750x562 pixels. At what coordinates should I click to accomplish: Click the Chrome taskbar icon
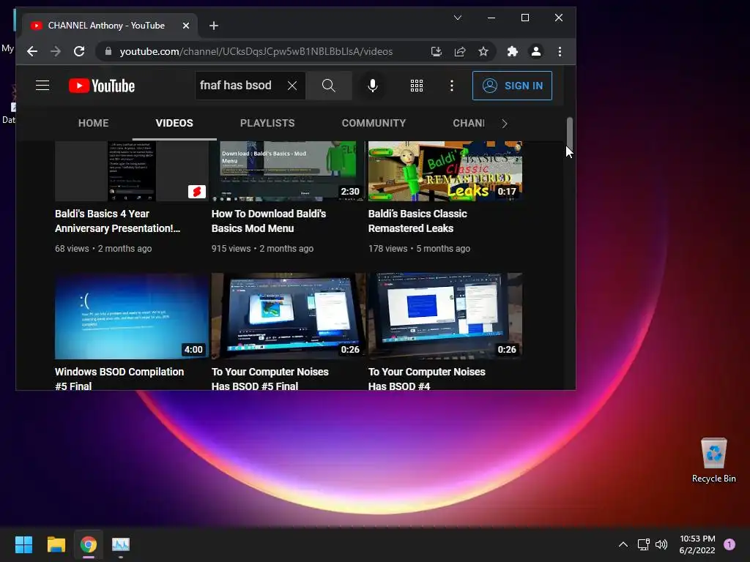click(89, 544)
